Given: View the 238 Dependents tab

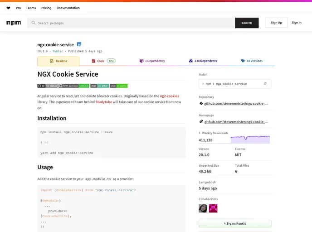Looking at the screenshot, I should click(203, 61).
